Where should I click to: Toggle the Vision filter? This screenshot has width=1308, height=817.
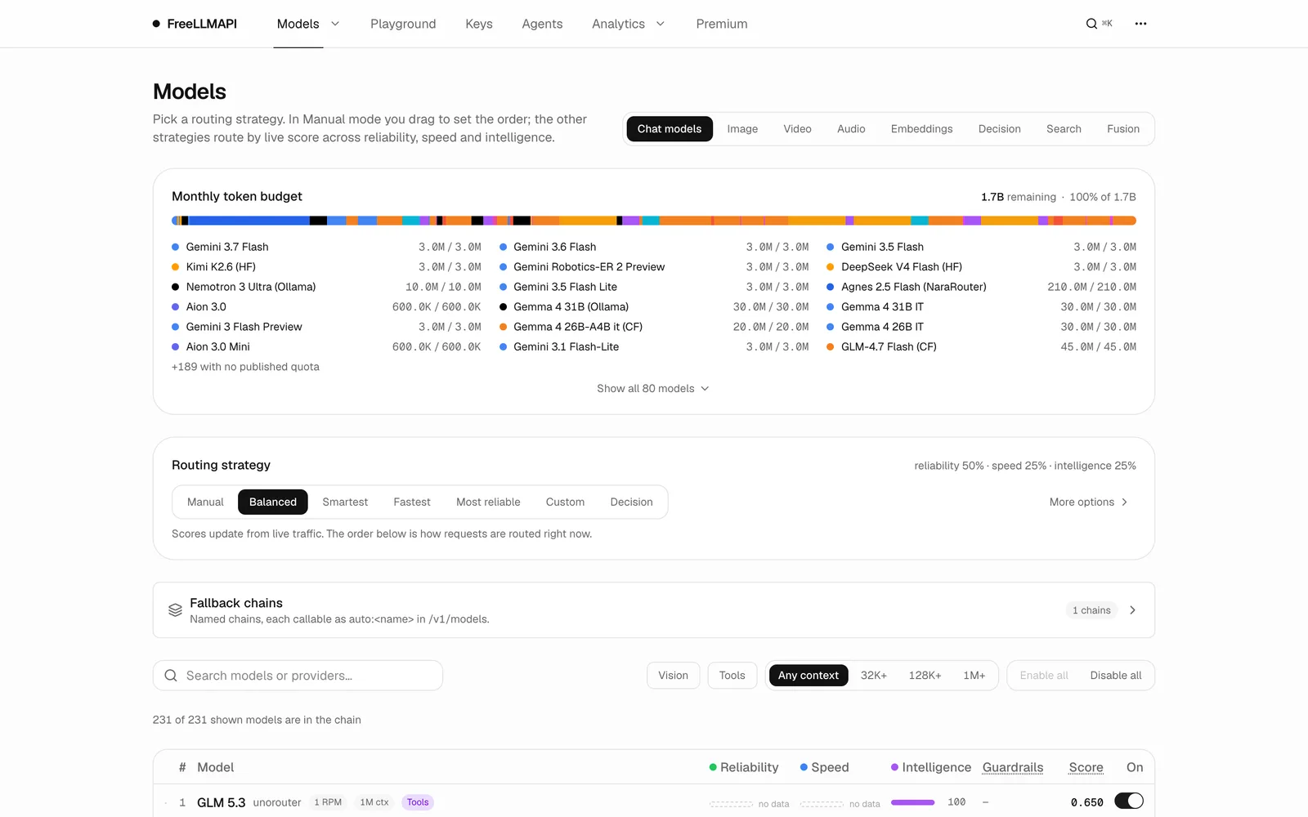(x=674, y=676)
